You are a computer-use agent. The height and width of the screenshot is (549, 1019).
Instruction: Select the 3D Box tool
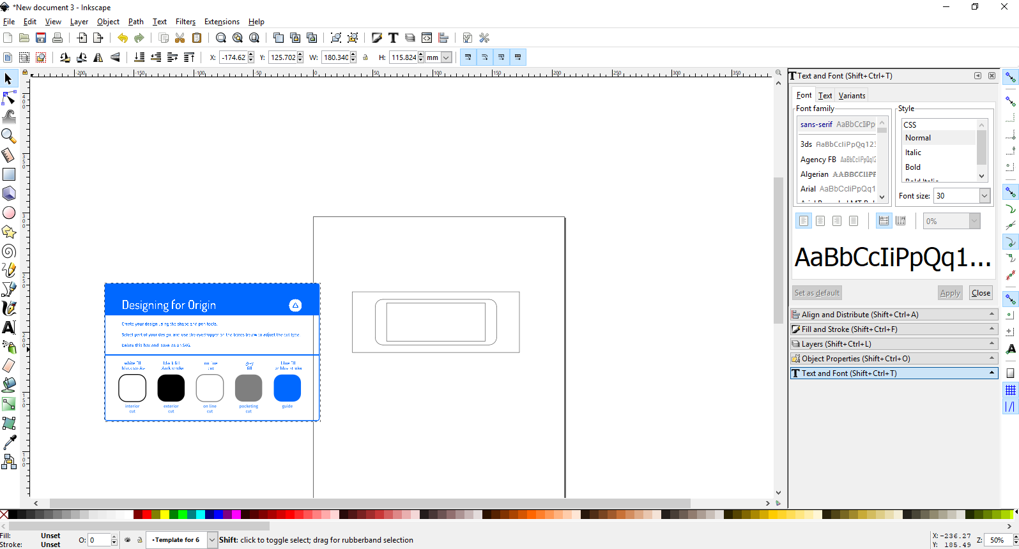(x=8, y=193)
